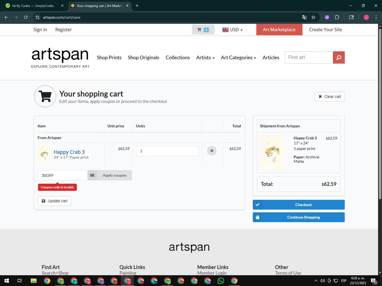Click the coupon ticket icon
382x286 pixels.
click(92, 175)
